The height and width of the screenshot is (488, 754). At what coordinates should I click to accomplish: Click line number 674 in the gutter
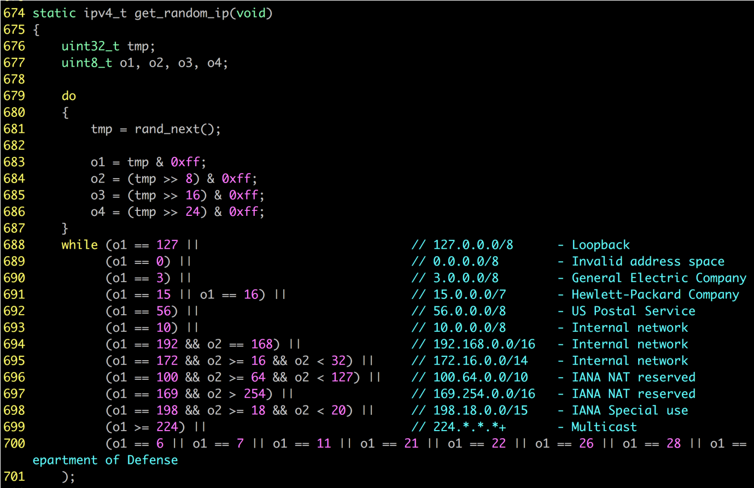tap(14, 13)
